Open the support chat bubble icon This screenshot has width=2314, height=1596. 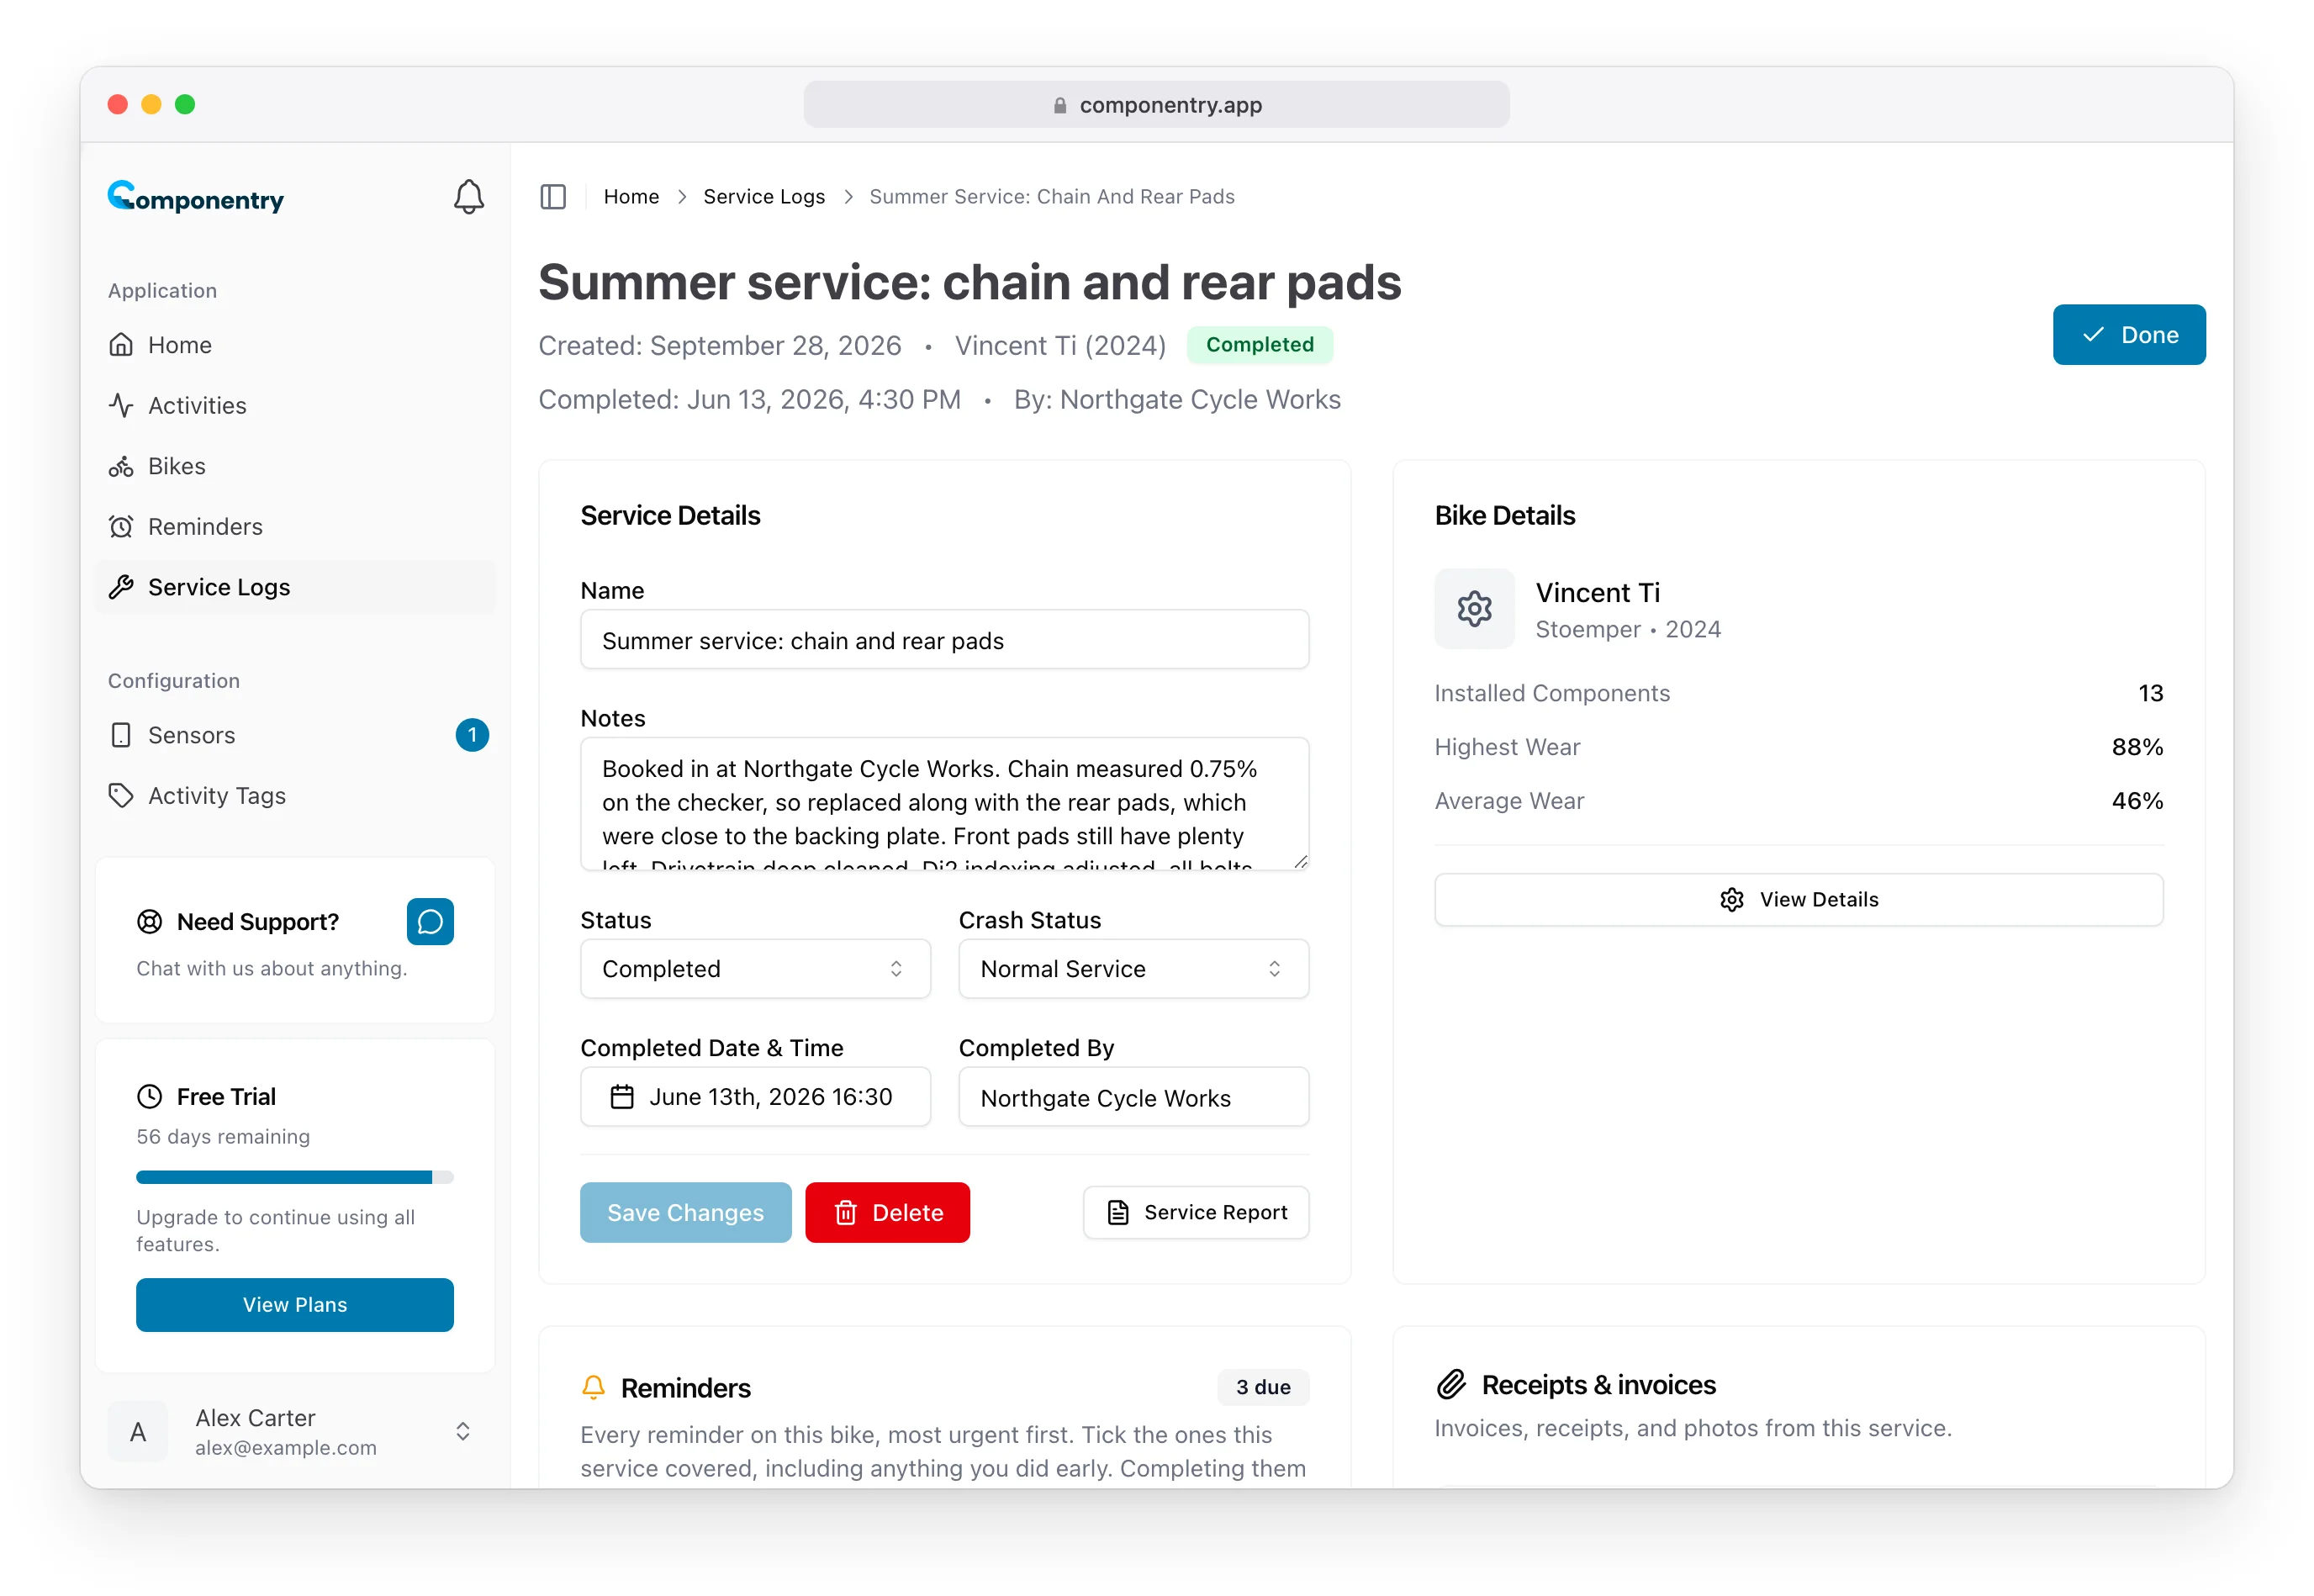coord(430,921)
